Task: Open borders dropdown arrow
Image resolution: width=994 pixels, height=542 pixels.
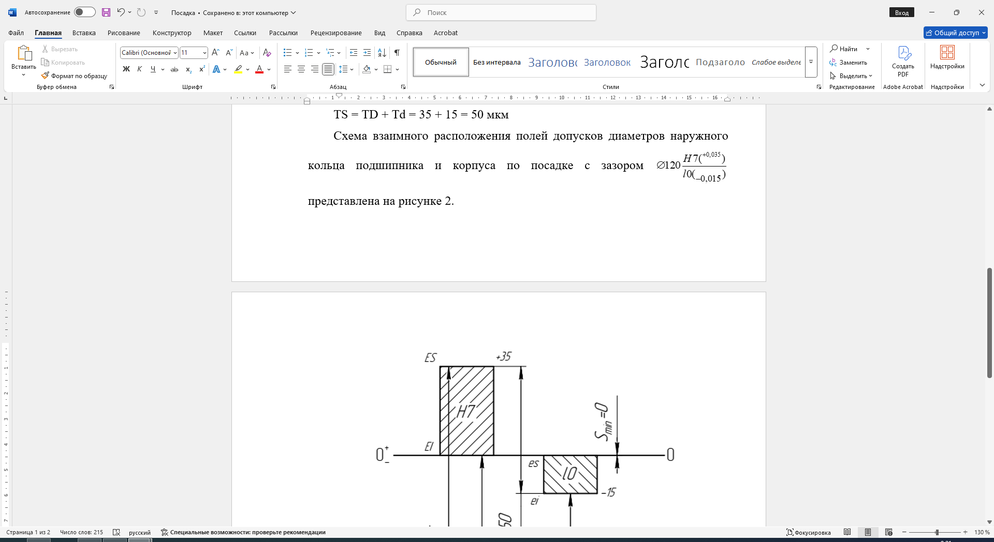Action: coord(397,69)
